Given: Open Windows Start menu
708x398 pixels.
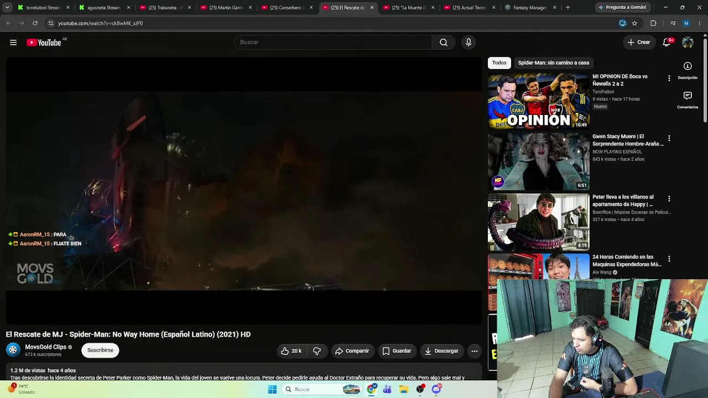Looking at the screenshot, I should tap(272, 389).
